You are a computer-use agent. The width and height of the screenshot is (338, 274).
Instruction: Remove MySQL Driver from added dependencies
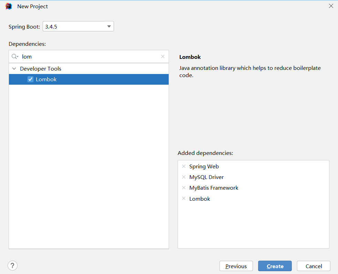[x=184, y=177]
